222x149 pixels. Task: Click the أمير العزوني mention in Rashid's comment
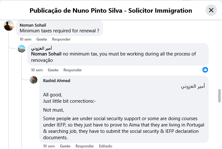click(x=193, y=86)
